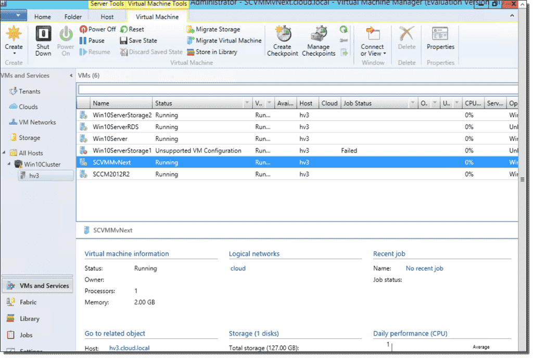Open Connect or View dropdown
The height and width of the screenshot is (358, 533).
tap(373, 41)
